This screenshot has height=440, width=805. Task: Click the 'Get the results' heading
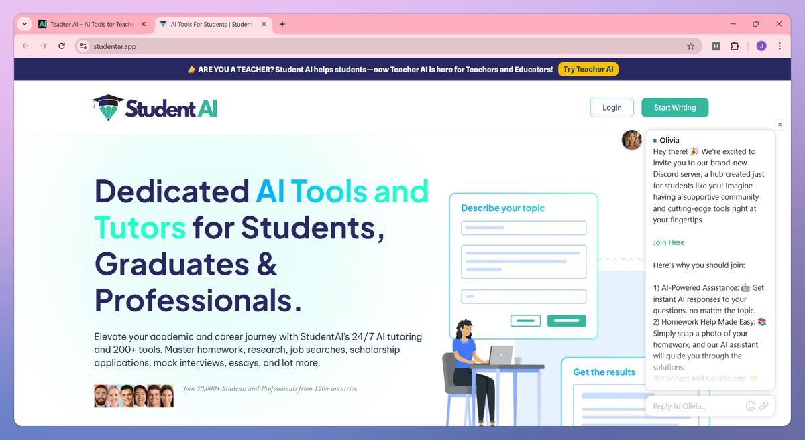click(604, 372)
